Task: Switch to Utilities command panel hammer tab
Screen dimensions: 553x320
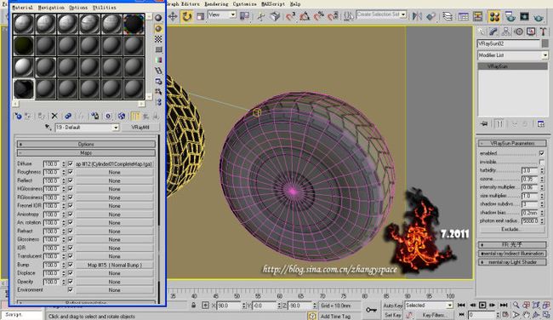Action: [543, 31]
